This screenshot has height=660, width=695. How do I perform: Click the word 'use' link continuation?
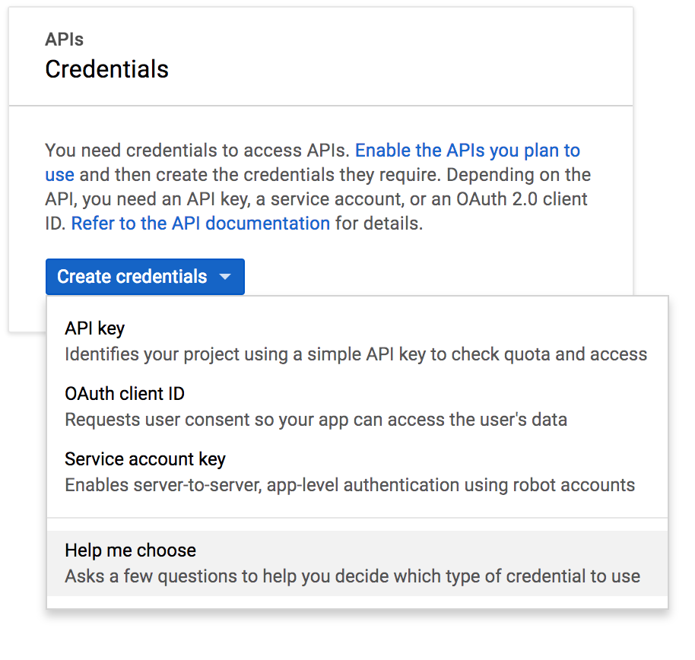pos(59,175)
